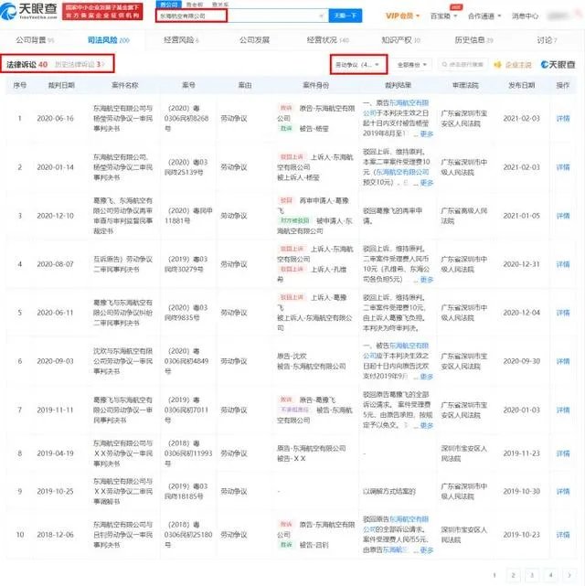
Task: Open the VIP会员 dropdown menu
Action: pos(403,16)
